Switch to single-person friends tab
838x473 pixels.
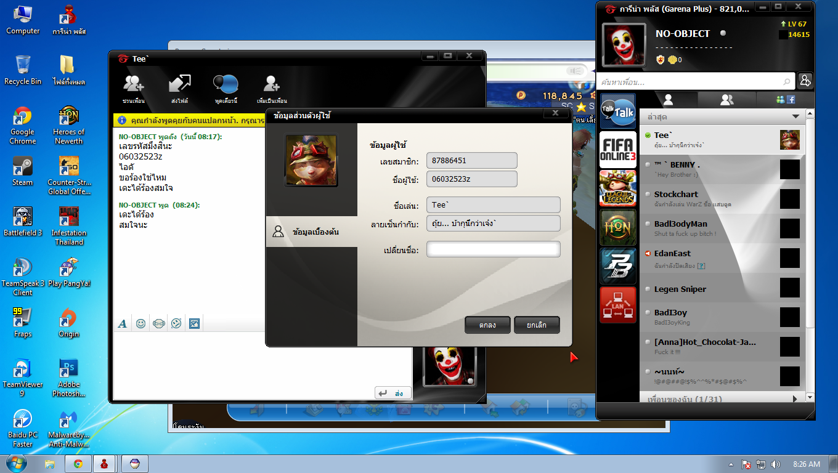point(668,99)
